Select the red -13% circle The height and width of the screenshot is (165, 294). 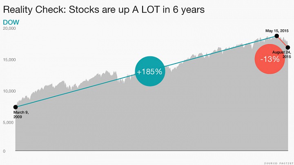pyautogui.click(x=269, y=59)
